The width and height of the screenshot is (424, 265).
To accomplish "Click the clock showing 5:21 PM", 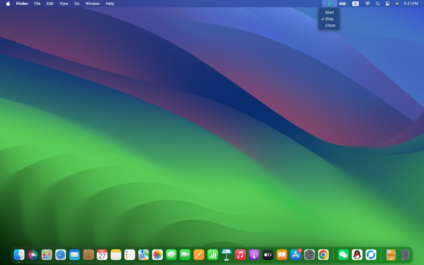I will [x=411, y=4].
